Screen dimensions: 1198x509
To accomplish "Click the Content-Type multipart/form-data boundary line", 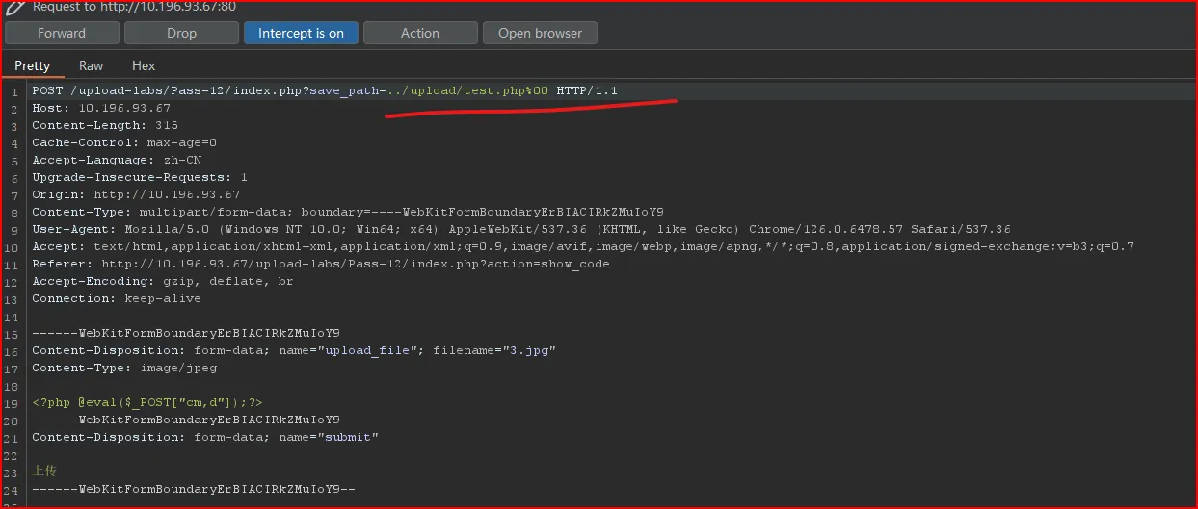I will [348, 212].
